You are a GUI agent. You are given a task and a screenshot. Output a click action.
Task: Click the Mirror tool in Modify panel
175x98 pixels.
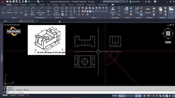[71, 11]
